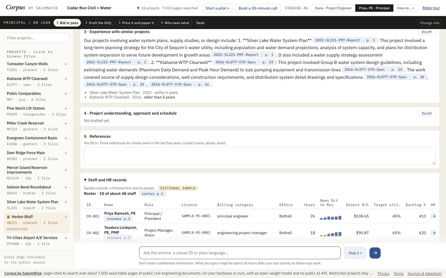This screenshot has height=278, width=446.
Task: Open the Draft the SOQ step
Action: coord(98,23)
